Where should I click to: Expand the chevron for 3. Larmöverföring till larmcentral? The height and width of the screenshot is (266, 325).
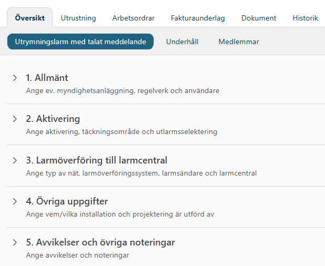pos(15,160)
